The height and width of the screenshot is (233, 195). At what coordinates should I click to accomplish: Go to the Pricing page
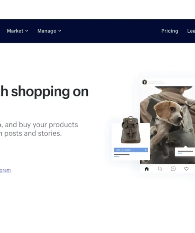[x=170, y=31]
